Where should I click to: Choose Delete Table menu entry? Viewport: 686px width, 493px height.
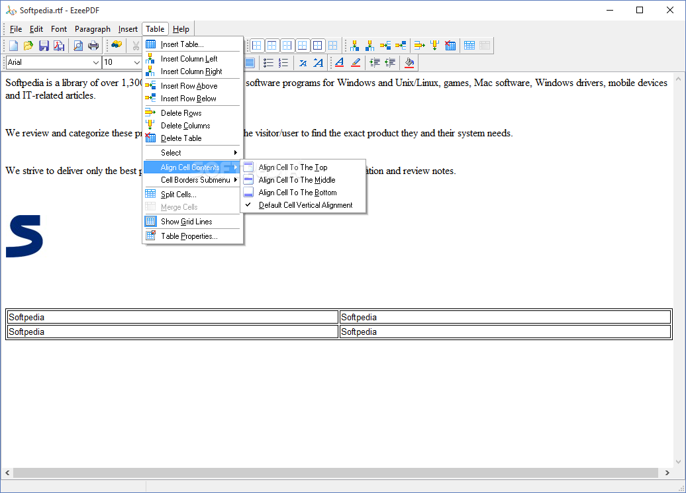(193, 138)
